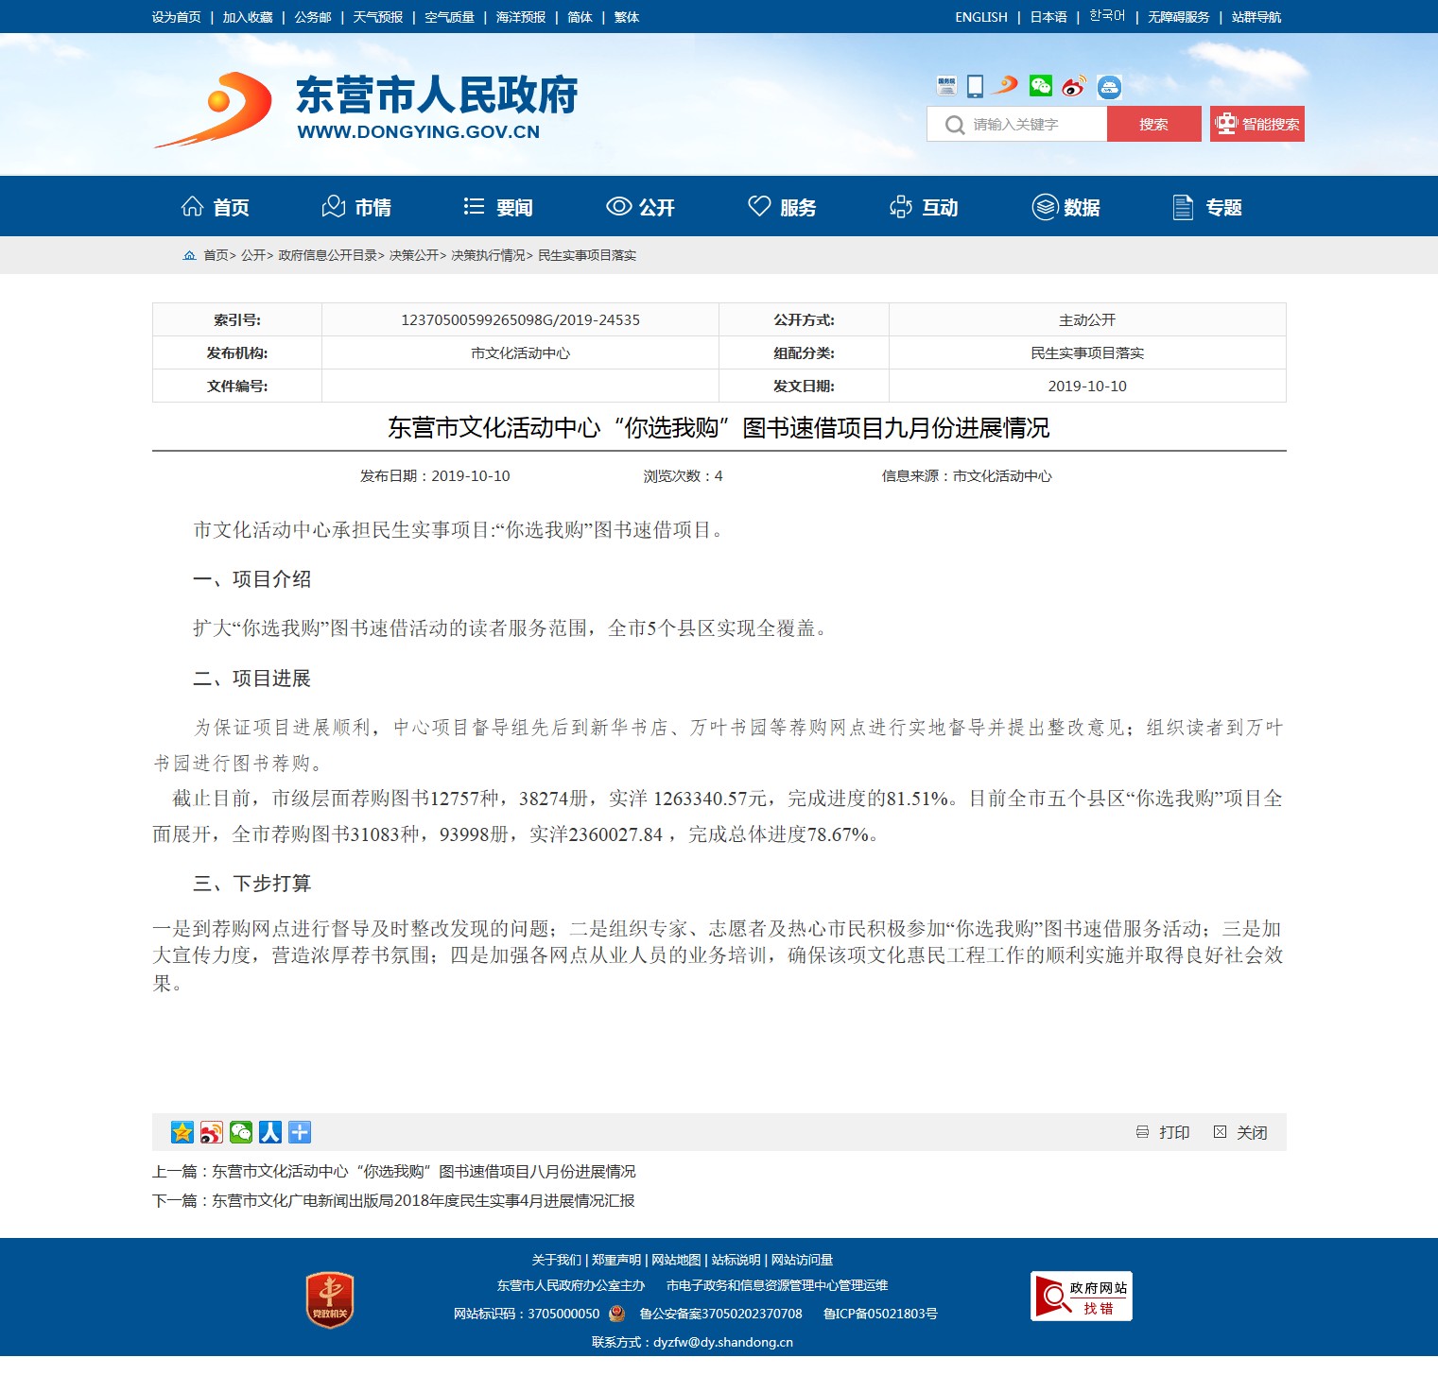
Task: Go to the 服务 navigation tab
Action: [782, 207]
